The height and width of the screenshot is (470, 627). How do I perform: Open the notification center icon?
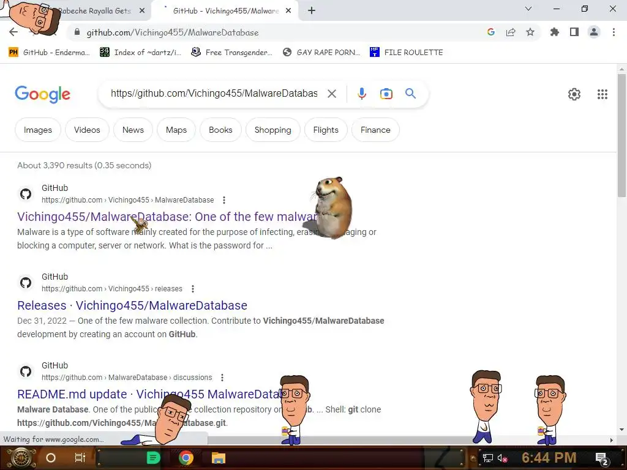click(x=603, y=458)
